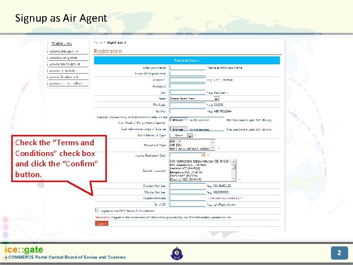Image resolution: width=353 pixels, height=265 pixels.
Task: Click the Address 2 input field
Action: [187, 86]
